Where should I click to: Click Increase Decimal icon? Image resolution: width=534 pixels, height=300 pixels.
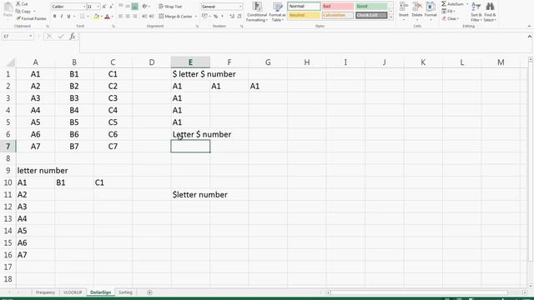[232, 17]
